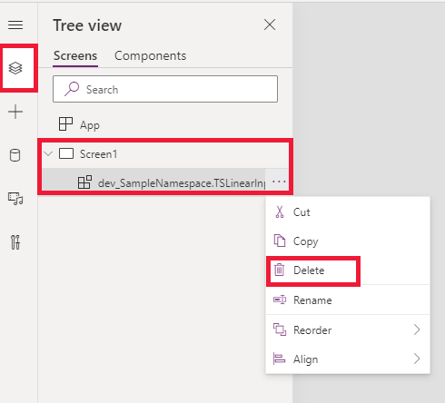Click into the Search field
Viewport: 445px width, 403px height.
pos(165,89)
